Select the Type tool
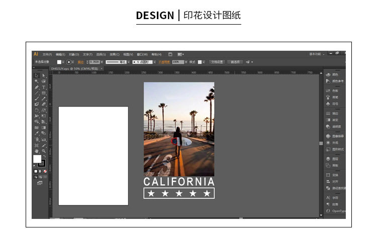This screenshot has height=233, width=377. point(44,87)
